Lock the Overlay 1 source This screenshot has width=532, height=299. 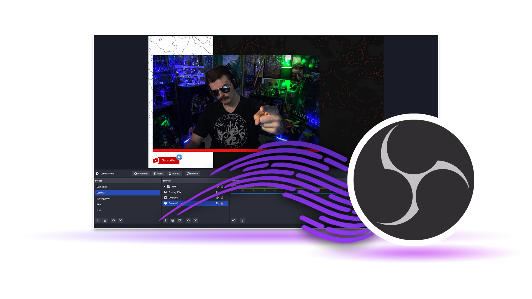coord(222,198)
